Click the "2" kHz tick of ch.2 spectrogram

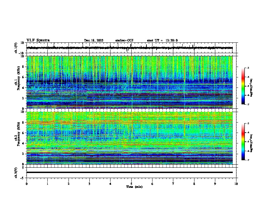(x=24, y=154)
